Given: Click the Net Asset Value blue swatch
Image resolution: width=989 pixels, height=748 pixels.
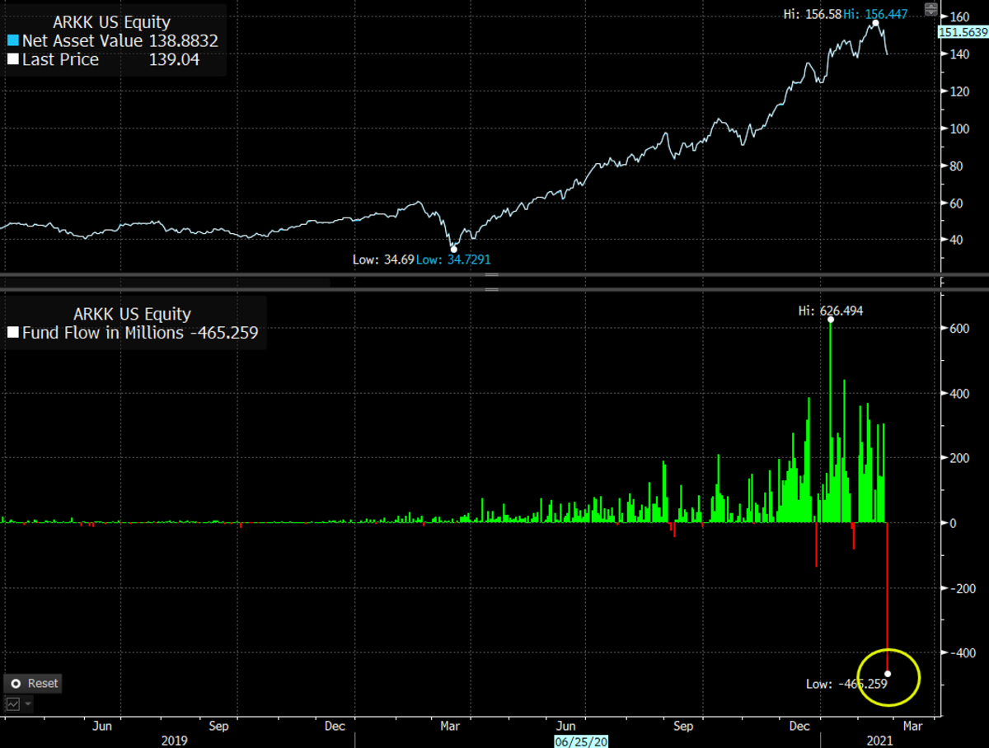Looking at the screenshot, I should point(12,40).
